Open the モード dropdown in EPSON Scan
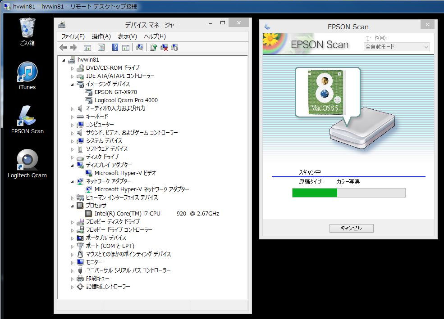The height and width of the screenshot is (319, 444). pyautogui.click(x=396, y=47)
